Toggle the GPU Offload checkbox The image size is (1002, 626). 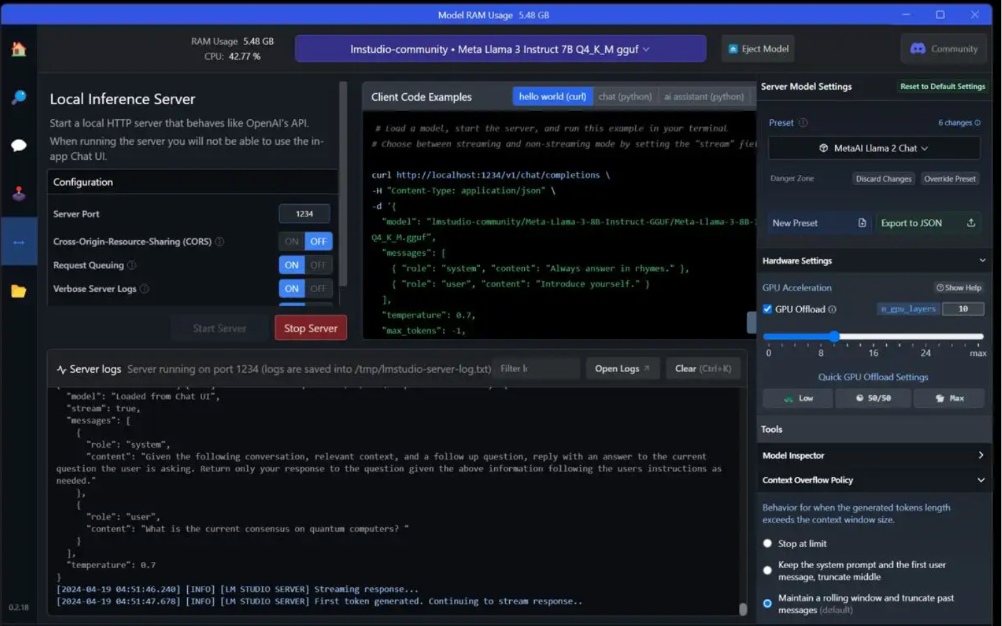pos(768,310)
